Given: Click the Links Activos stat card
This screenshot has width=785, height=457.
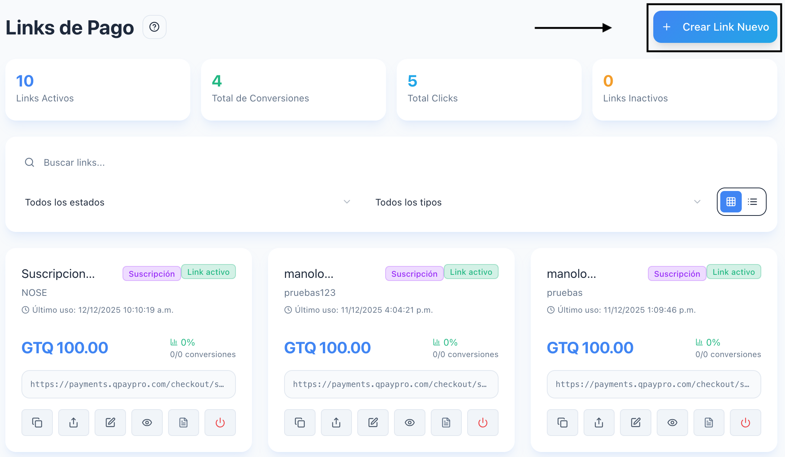Looking at the screenshot, I should [98, 90].
